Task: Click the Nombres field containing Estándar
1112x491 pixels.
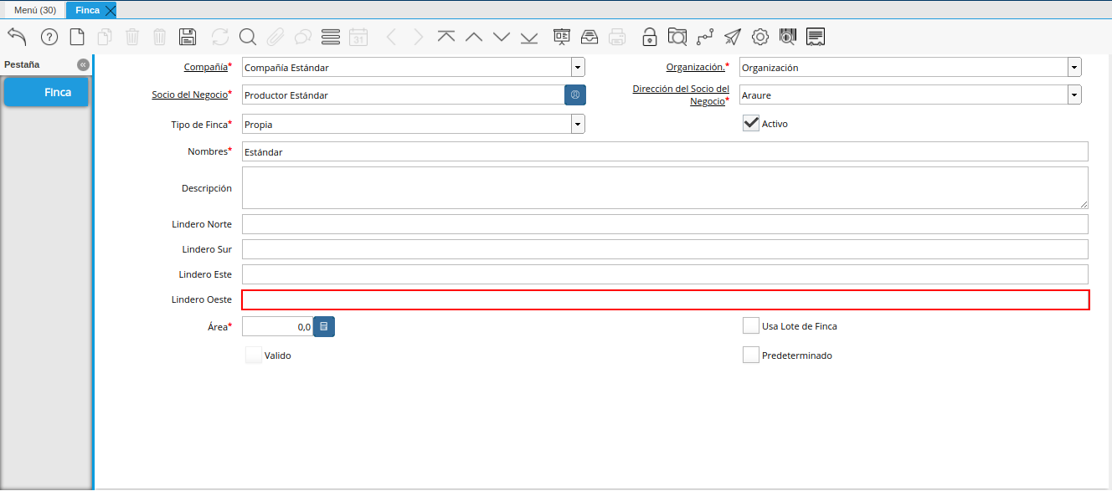Action: [665, 151]
